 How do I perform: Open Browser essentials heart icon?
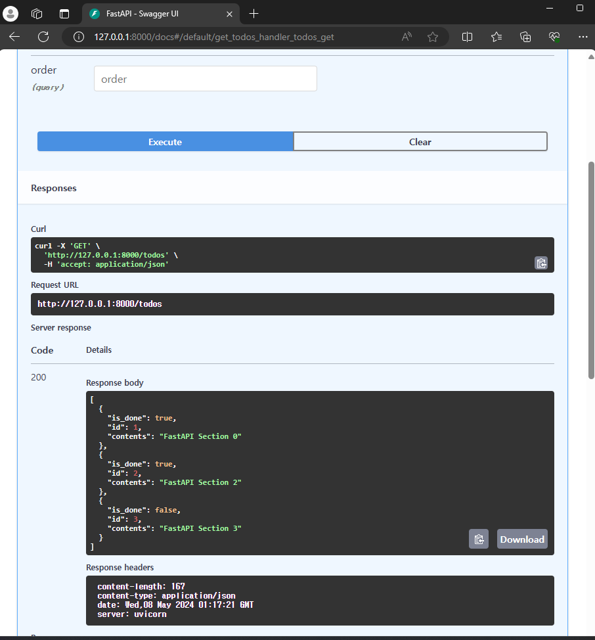tap(554, 37)
